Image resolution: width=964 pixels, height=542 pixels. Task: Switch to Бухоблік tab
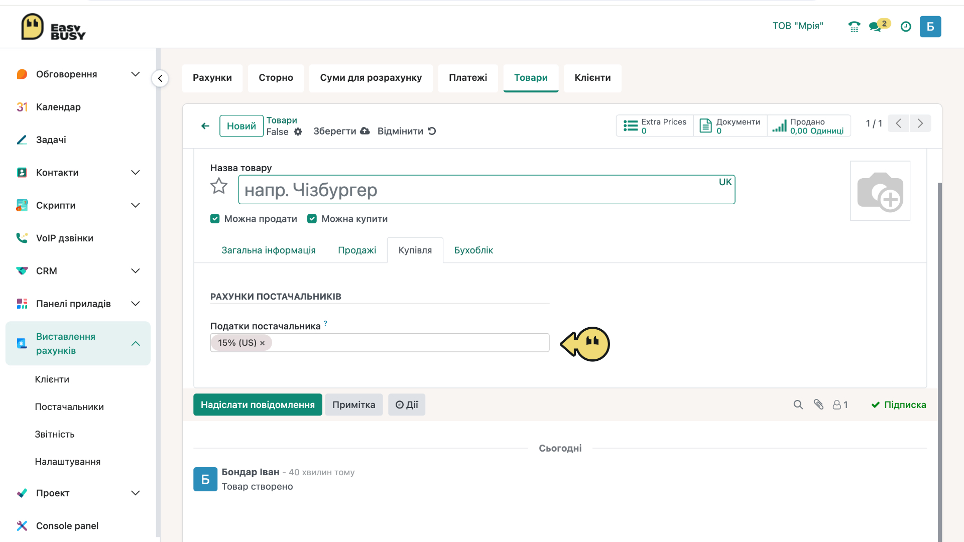(x=473, y=250)
